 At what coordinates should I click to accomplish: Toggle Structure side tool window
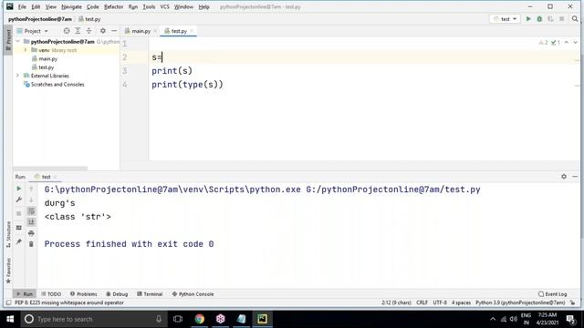coord(8,234)
